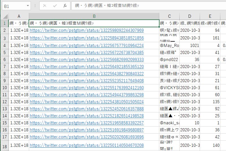The height and width of the screenshot is (151, 226).
Task: Open the tweet link ending 1322567226738704385
Action: tap(87, 53)
